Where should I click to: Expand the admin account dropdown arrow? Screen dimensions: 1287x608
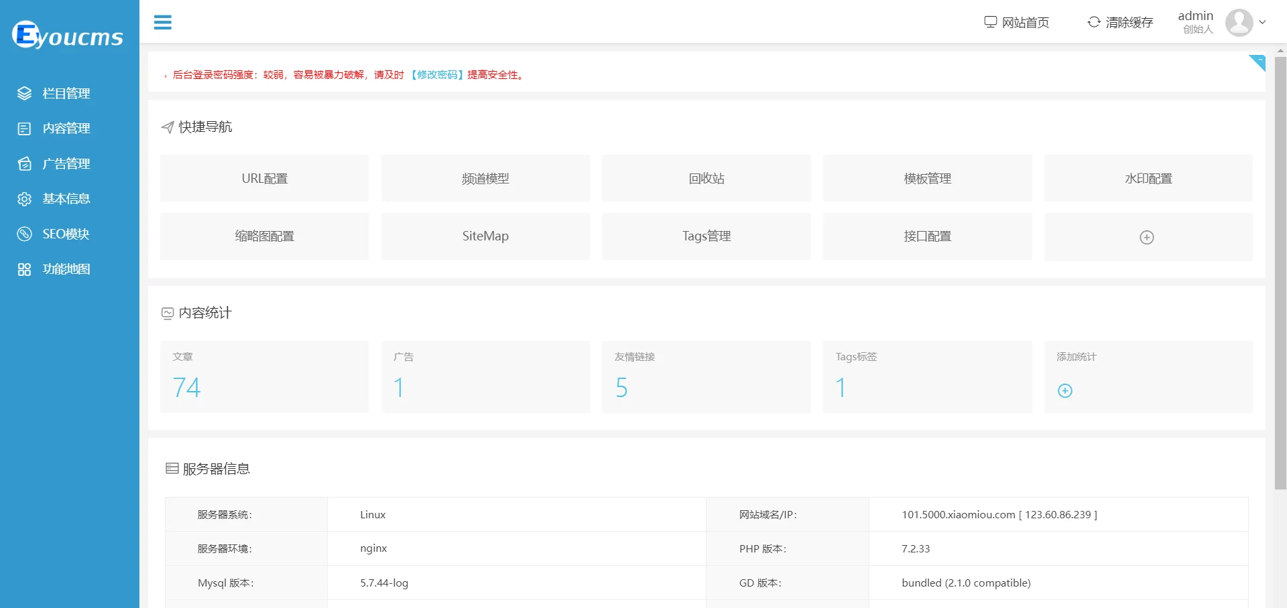[x=1263, y=22]
